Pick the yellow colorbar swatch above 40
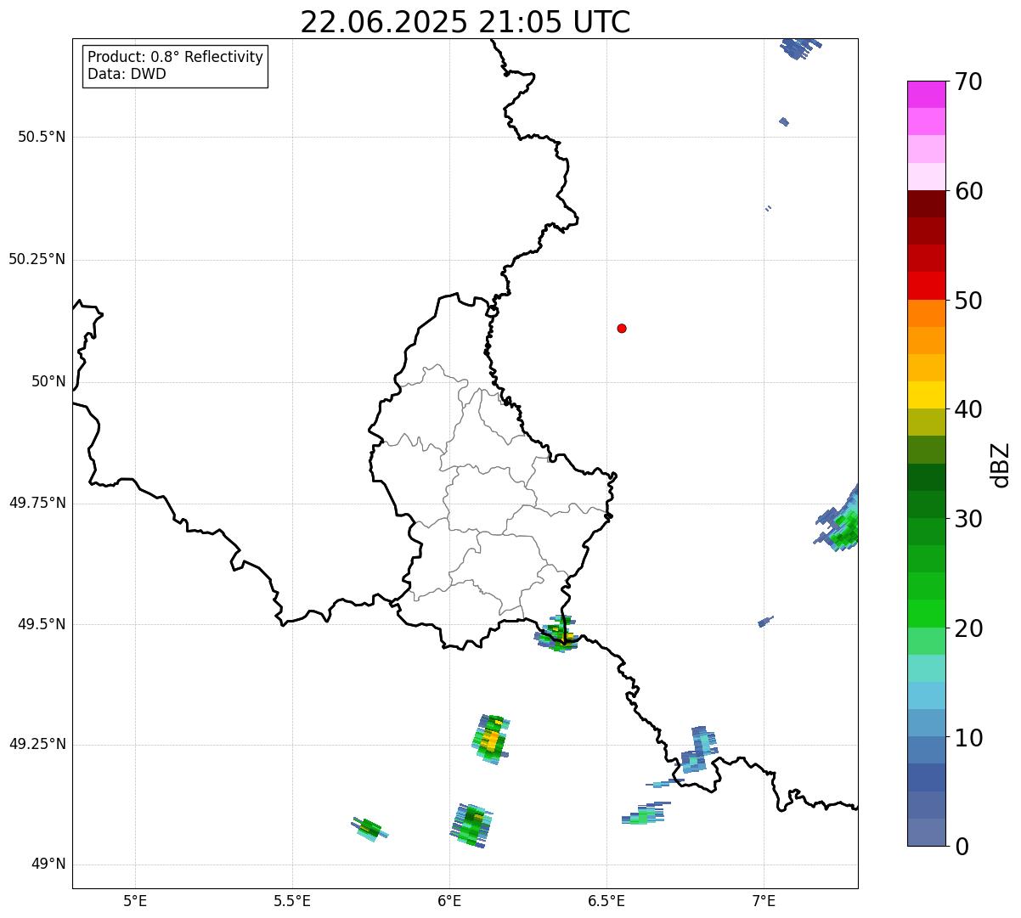This screenshot has width=1021, height=918. tap(927, 395)
